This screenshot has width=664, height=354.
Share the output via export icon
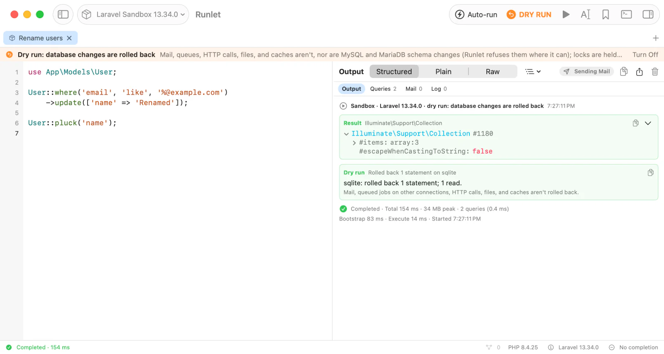[x=640, y=71]
